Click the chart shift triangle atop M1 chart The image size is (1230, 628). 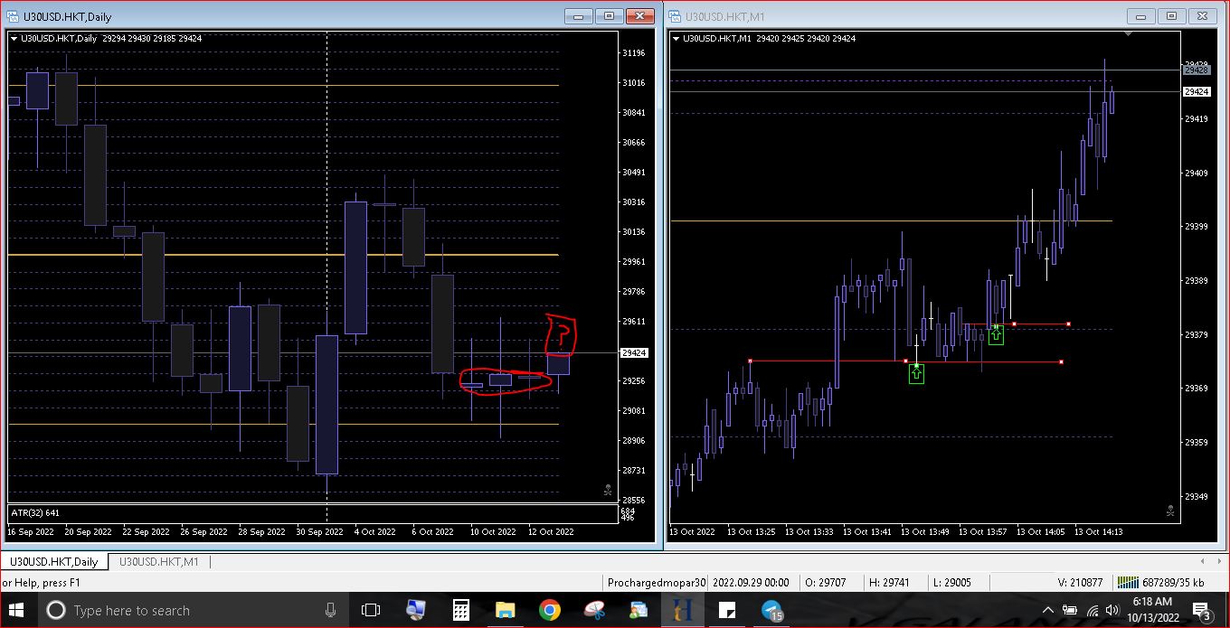click(x=1129, y=34)
